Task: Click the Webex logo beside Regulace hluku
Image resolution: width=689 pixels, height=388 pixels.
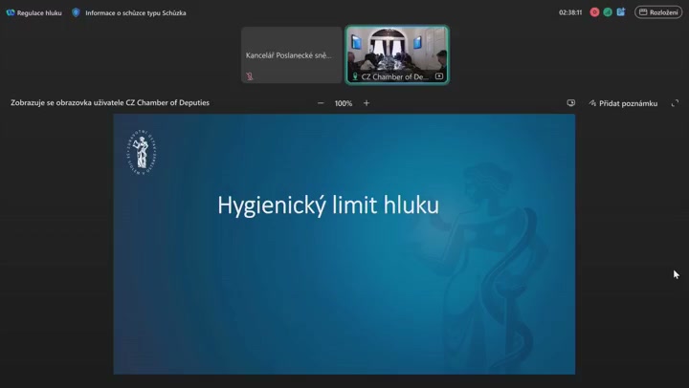Action: click(11, 12)
